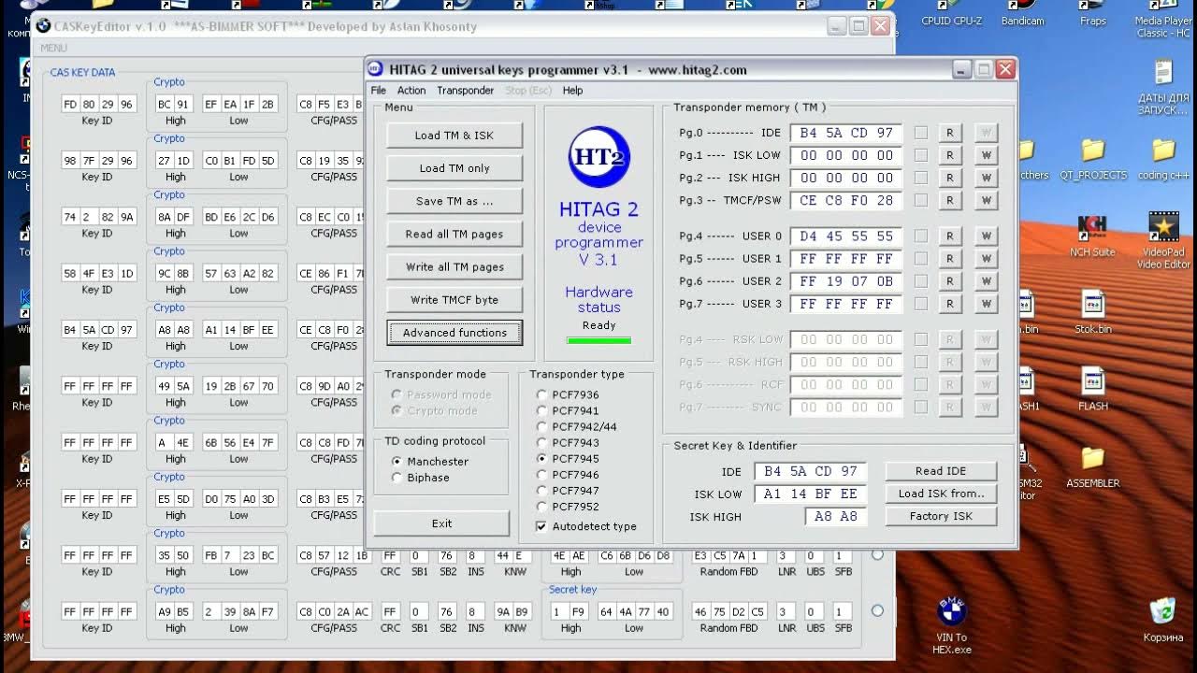Select the PCF7942/44 transponder type

click(542, 426)
